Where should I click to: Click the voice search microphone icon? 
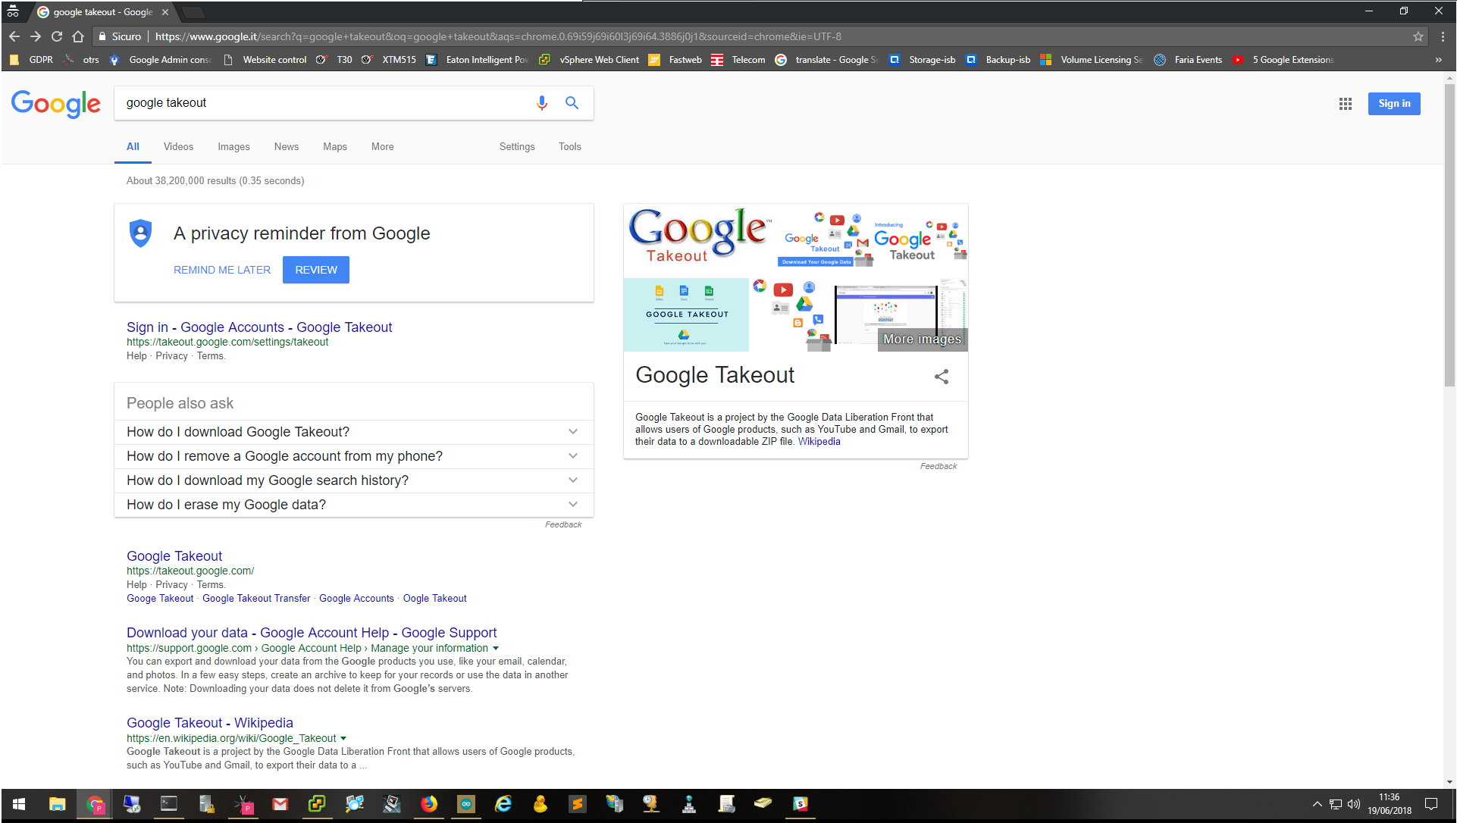click(541, 103)
